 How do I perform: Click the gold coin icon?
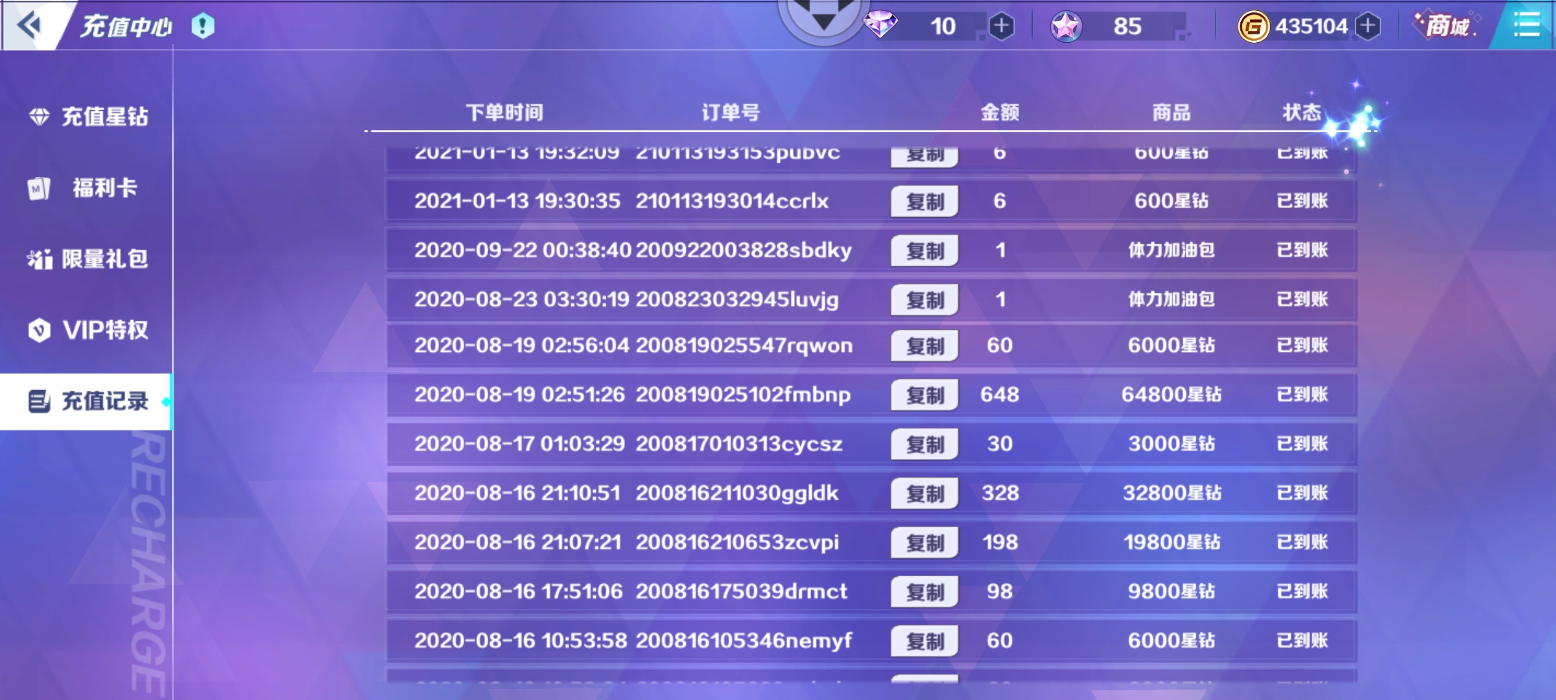[x=1254, y=27]
